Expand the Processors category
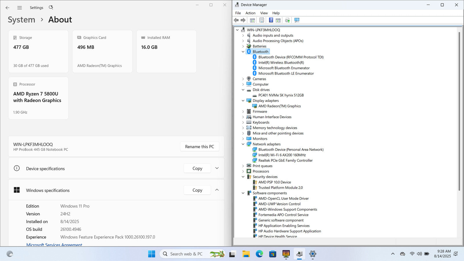The image size is (464, 261). pyautogui.click(x=243, y=171)
